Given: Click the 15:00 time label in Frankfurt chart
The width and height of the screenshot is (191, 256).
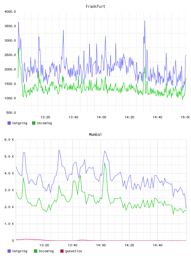Looking at the screenshot, I should click(185, 117).
